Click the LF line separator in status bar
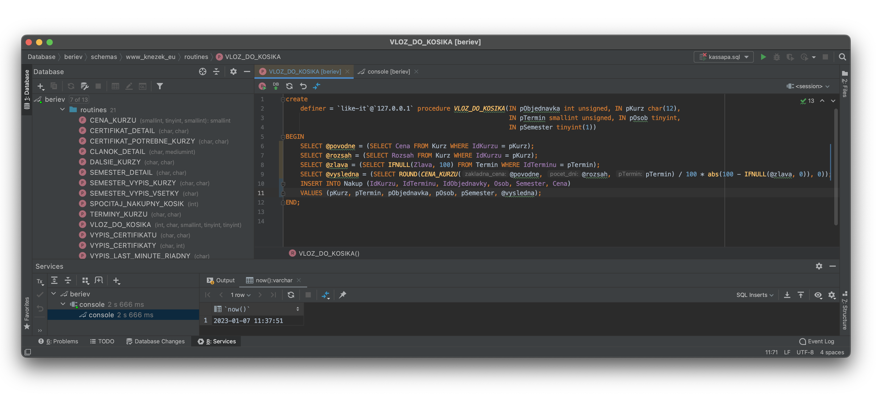The width and height of the screenshot is (876, 407). pyautogui.click(x=787, y=352)
